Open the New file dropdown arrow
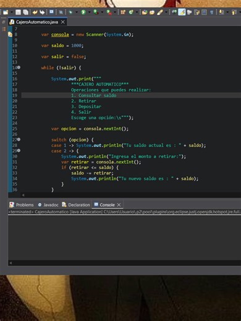The height and width of the screenshot is (321, 241). 12,12
